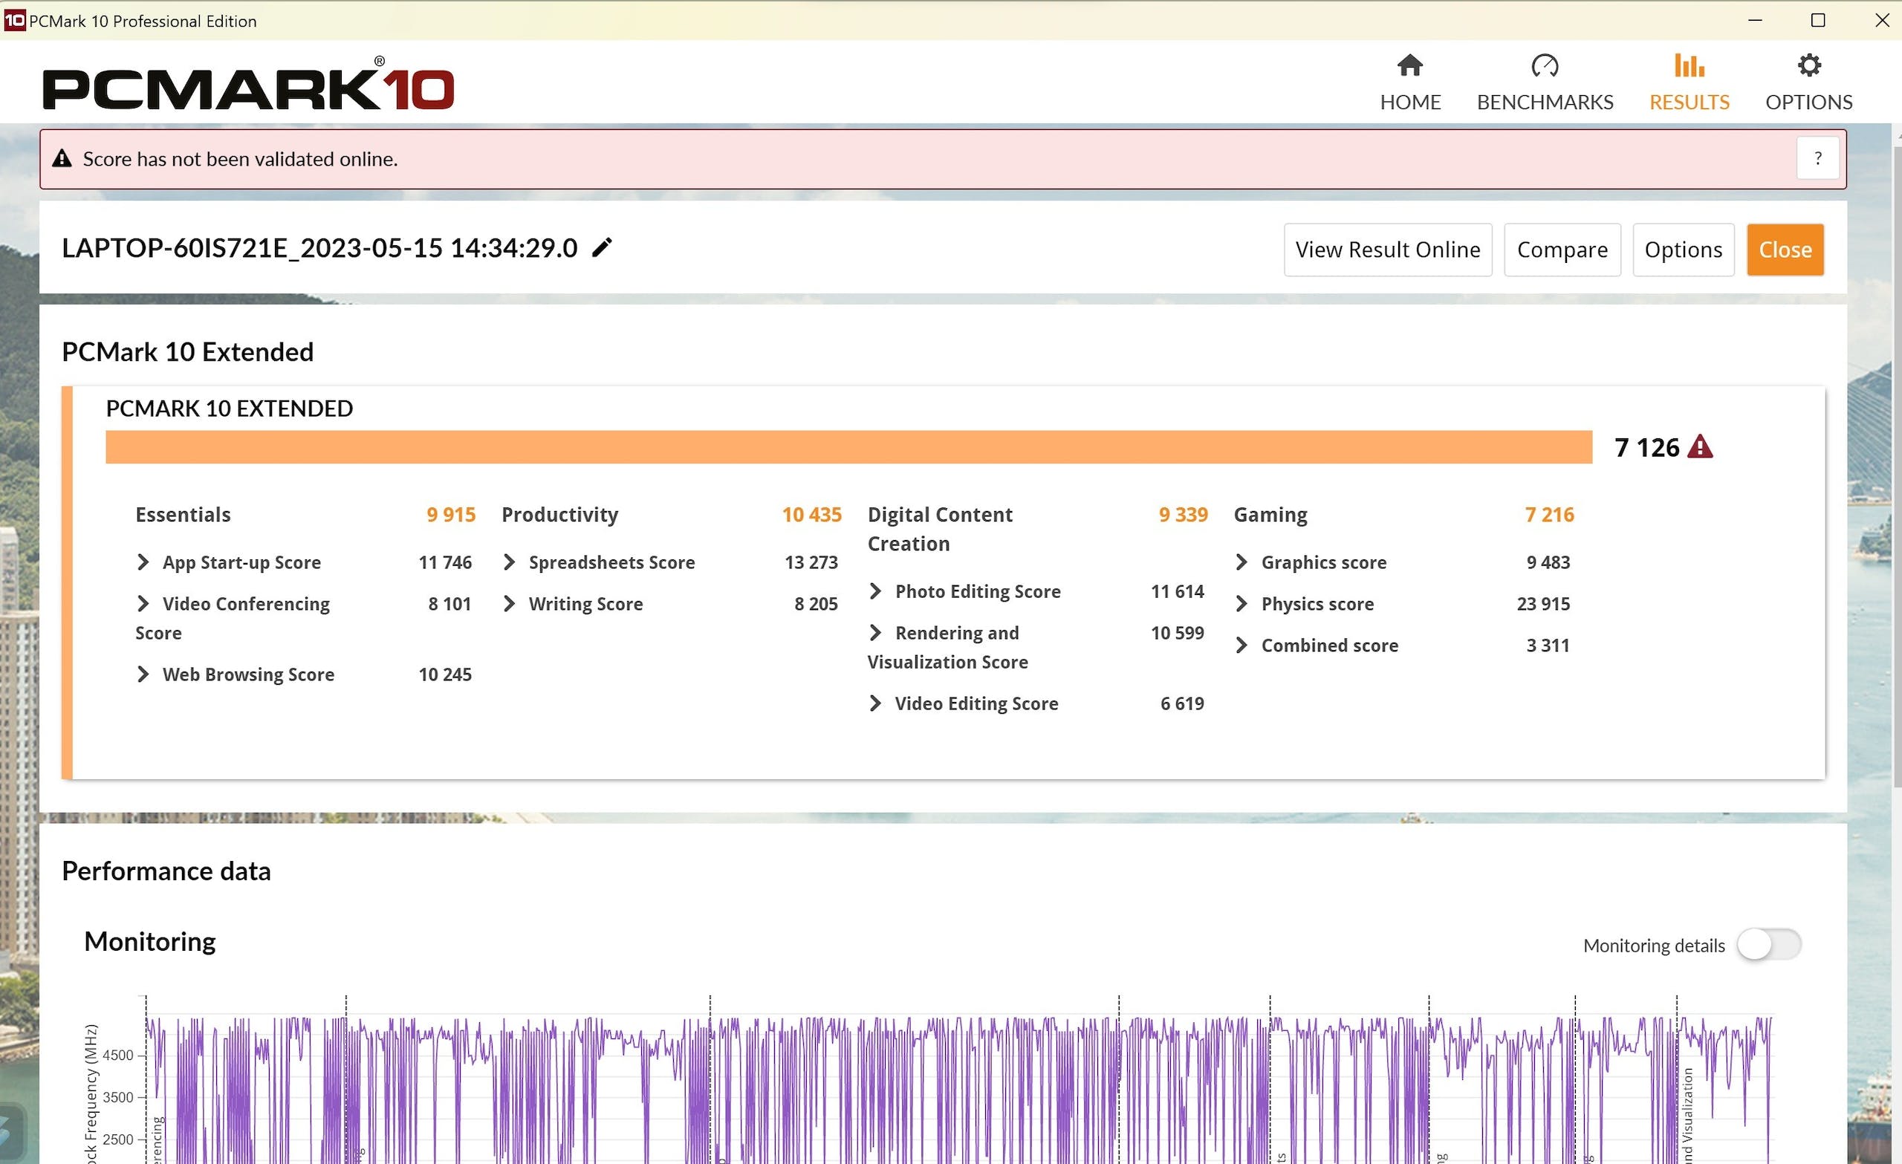Click the red warning icon beside 7 126
Screen dimensions: 1902x1164
1700,447
